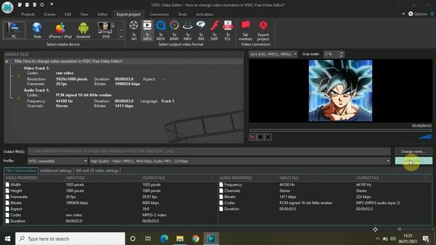Viewport: 436px width, 245px height.
Task: Open the 16:9 aspect ratio dropdown
Action: click(273, 54)
